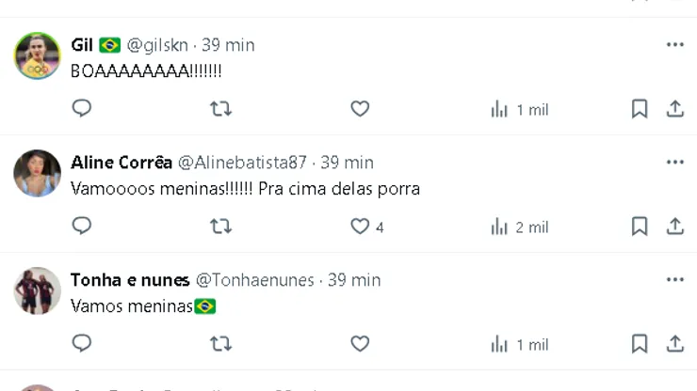Share Aline Corrêa's tweet
Viewport: 697px width, 391px height.
click(675, 227)
